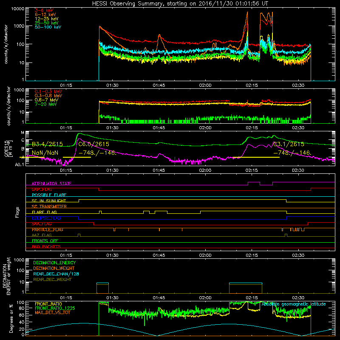Image resolution: width=340 pixels, height=340 pixels.
Task: Click the C6.0/2615 GOES flare annotation
Action: coord(93,144)
